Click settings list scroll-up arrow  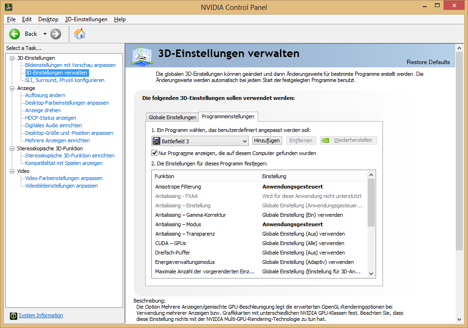371,175
